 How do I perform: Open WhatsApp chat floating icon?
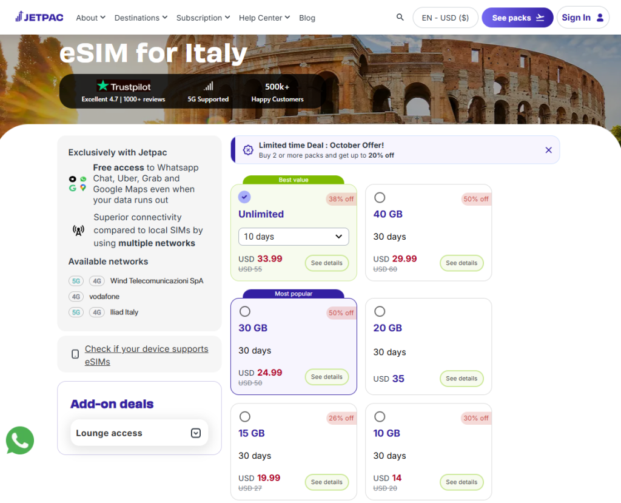[x=20, y=441]
